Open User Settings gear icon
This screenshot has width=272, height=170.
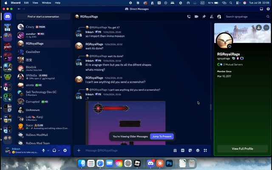click(x=65, y=150)
